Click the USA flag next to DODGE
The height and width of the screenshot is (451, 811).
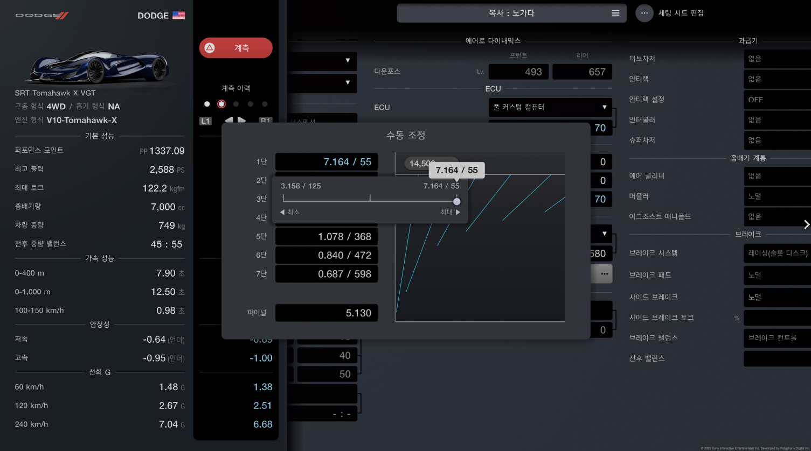179,16
